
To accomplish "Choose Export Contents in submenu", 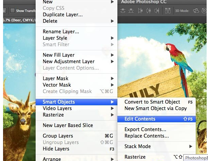I will (156, 129).
